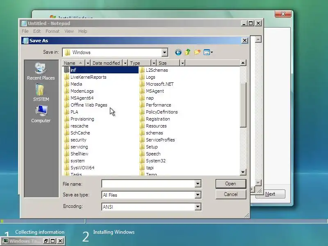This screenshot has width=328, height=246.
Task: Select the tapi folder name
Action: (x=150, y=168)
